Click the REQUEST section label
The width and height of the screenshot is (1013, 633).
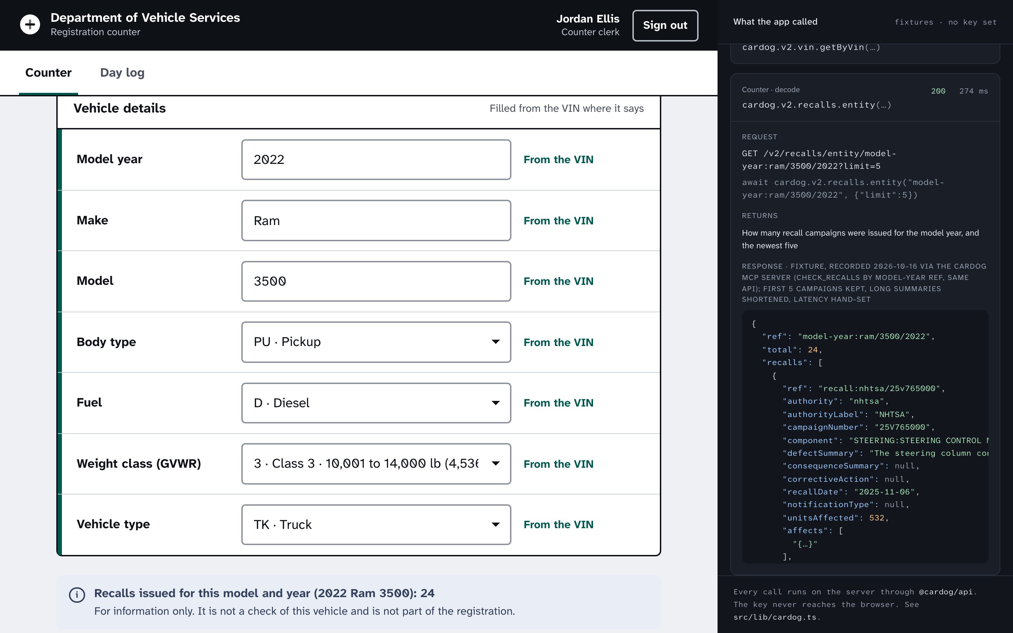tap(759, 137)
